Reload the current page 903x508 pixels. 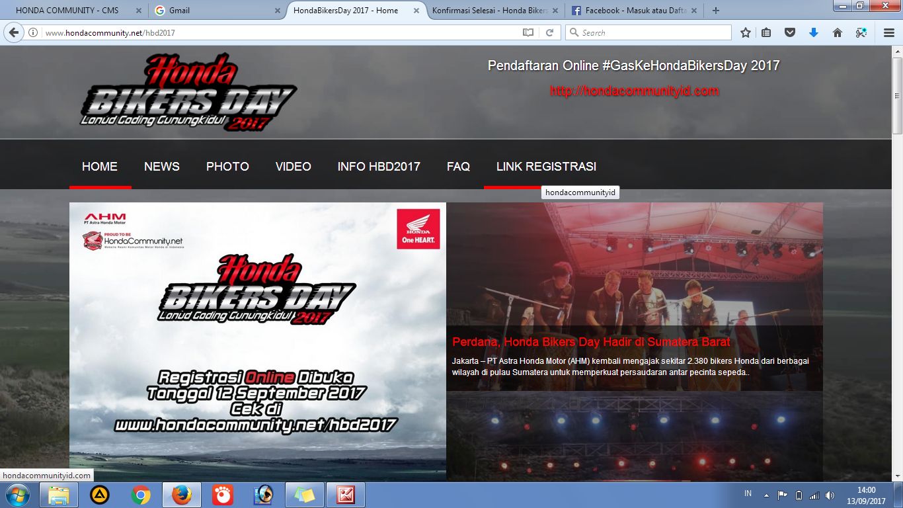(549, 32)
